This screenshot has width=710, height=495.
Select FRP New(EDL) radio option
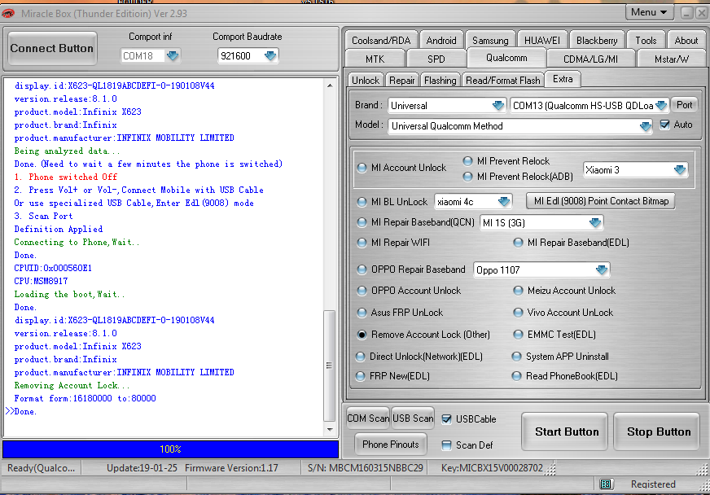tap(361, 376)
